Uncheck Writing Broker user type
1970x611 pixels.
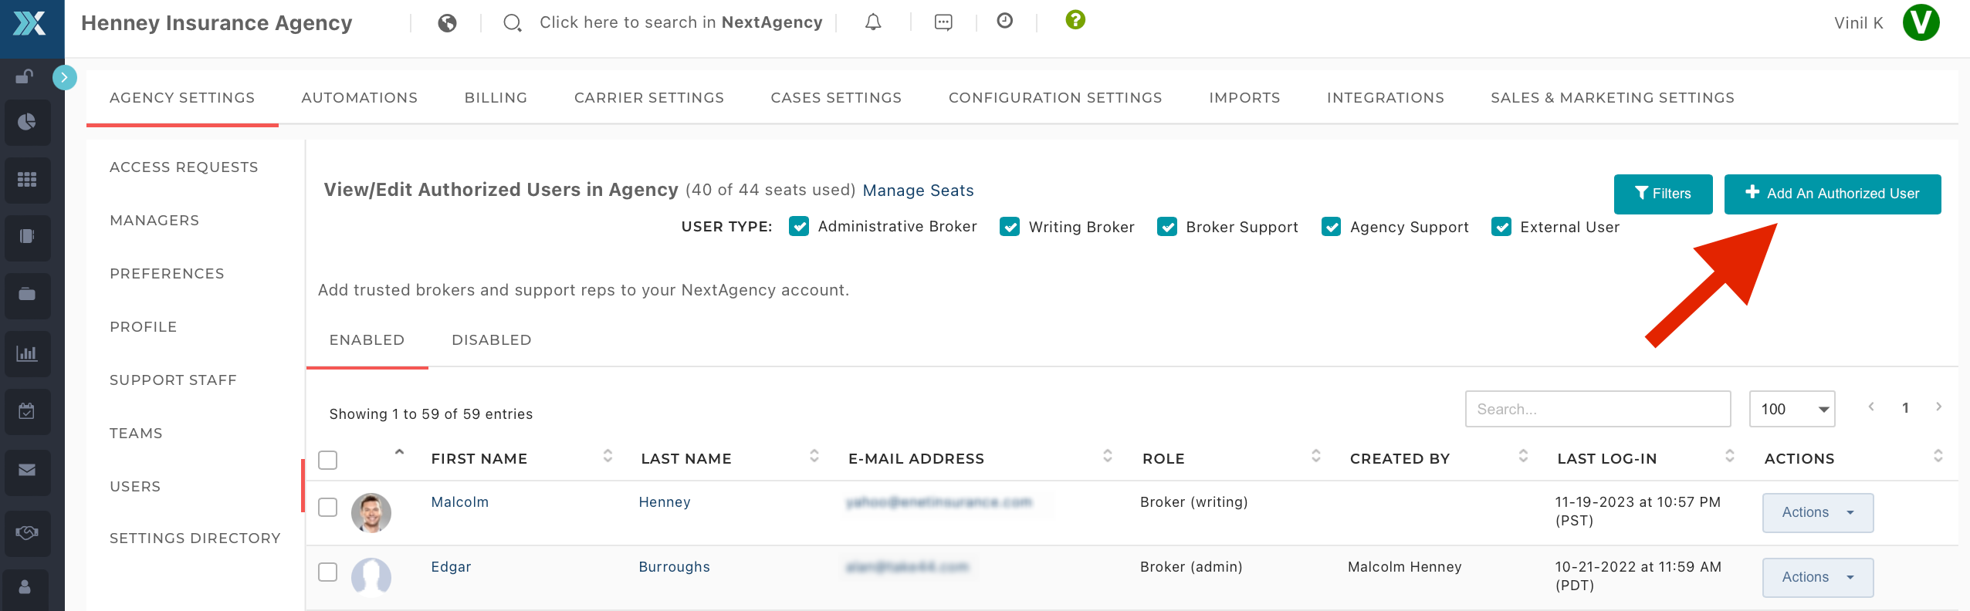(x=1010, y=226)
